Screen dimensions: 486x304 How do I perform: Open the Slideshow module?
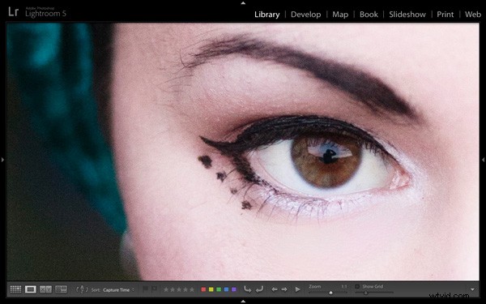(407, 15)
